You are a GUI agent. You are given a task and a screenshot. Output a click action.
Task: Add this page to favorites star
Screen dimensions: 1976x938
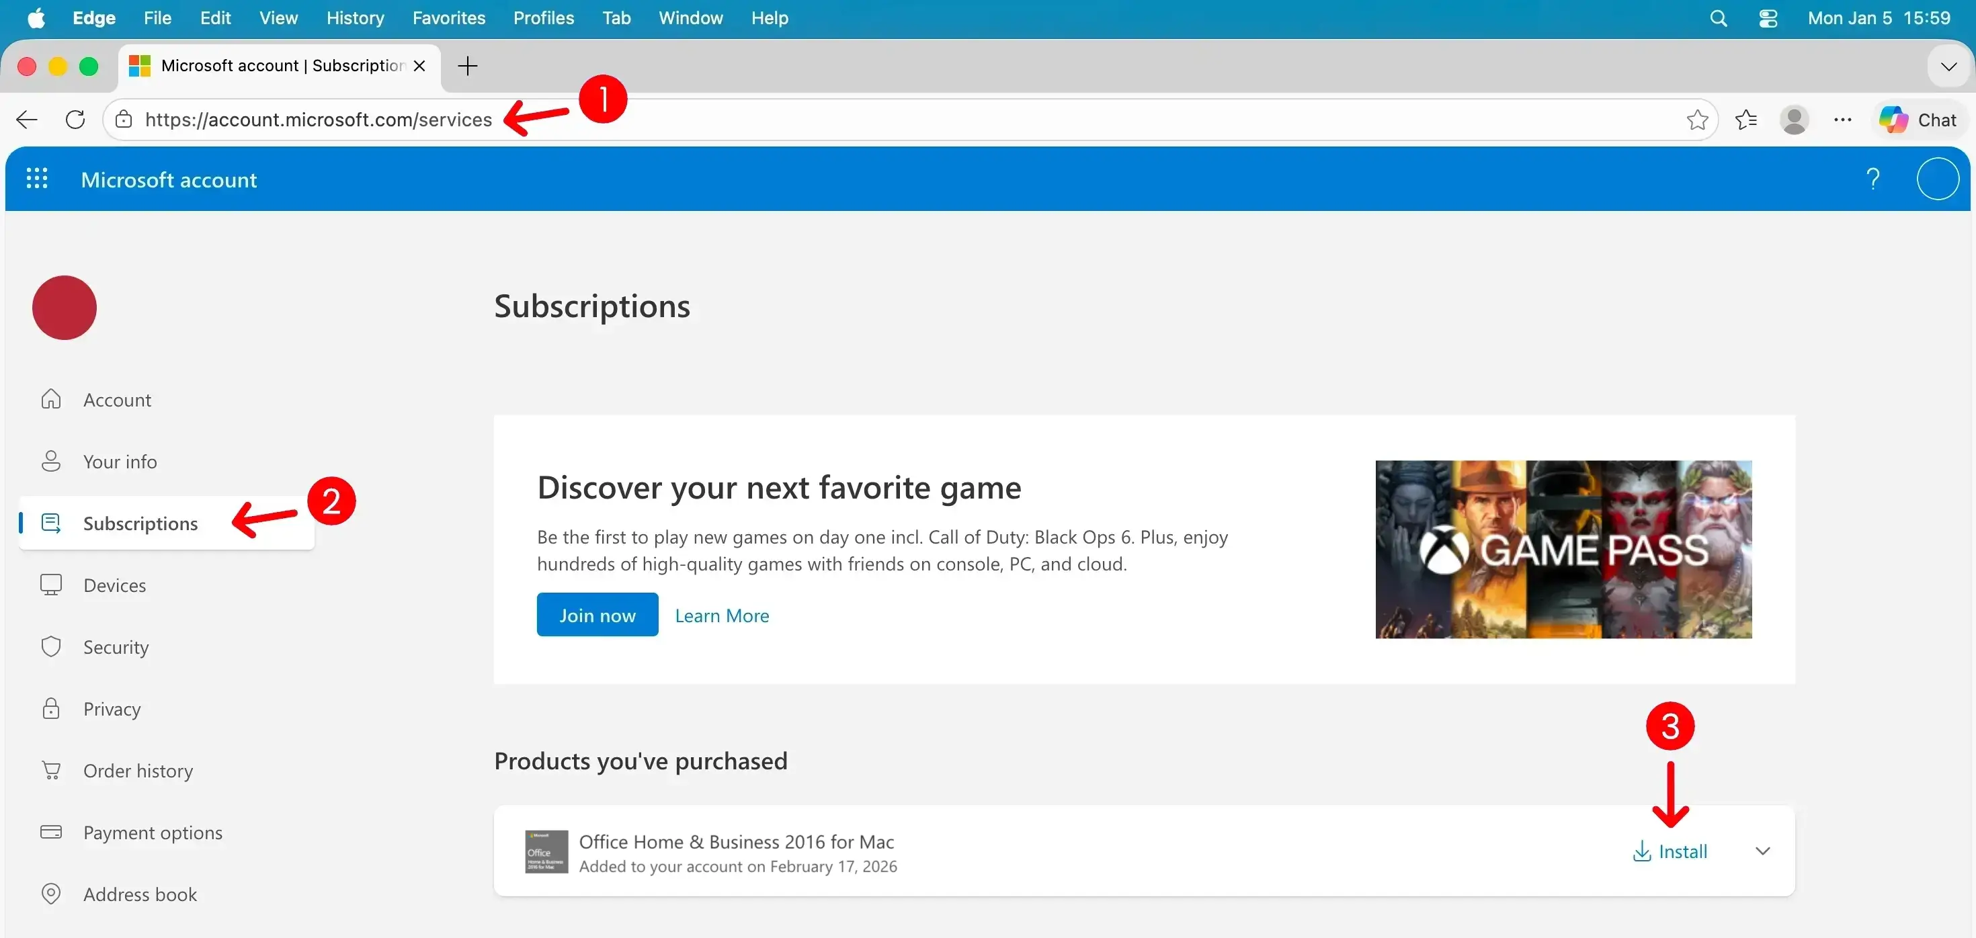click(1697, 120)
